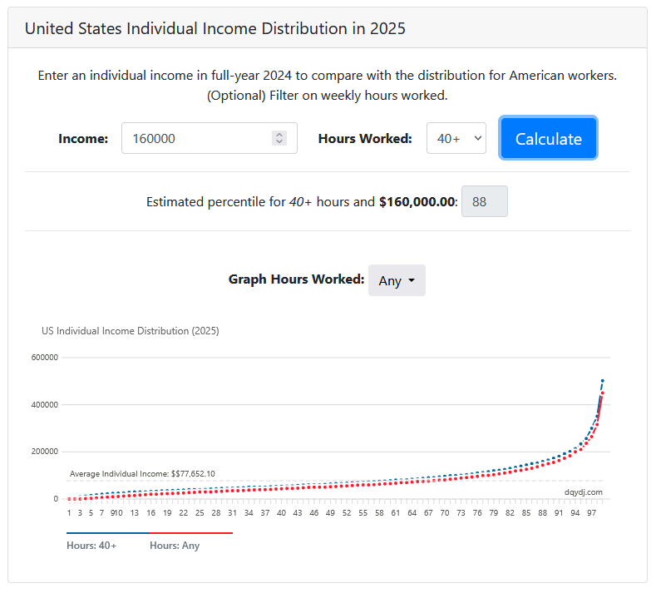Click the Graph Hours Worked: label

coord(296,279)
